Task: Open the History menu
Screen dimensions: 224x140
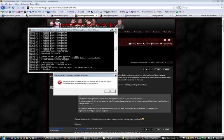Action: coord(17,4)
